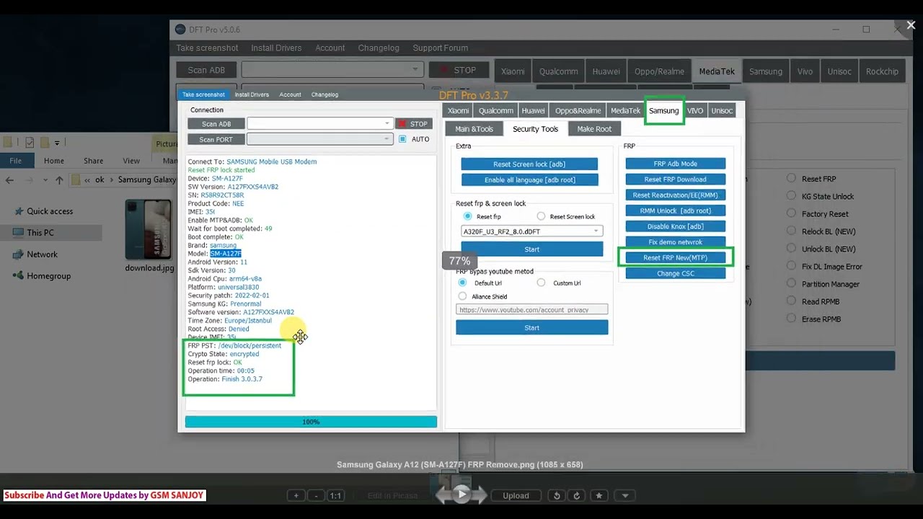This screenshot has width=923, height=519.
Task: Click Scan PORT in DFT Pro v3.3.7
Action: point(216,139)
